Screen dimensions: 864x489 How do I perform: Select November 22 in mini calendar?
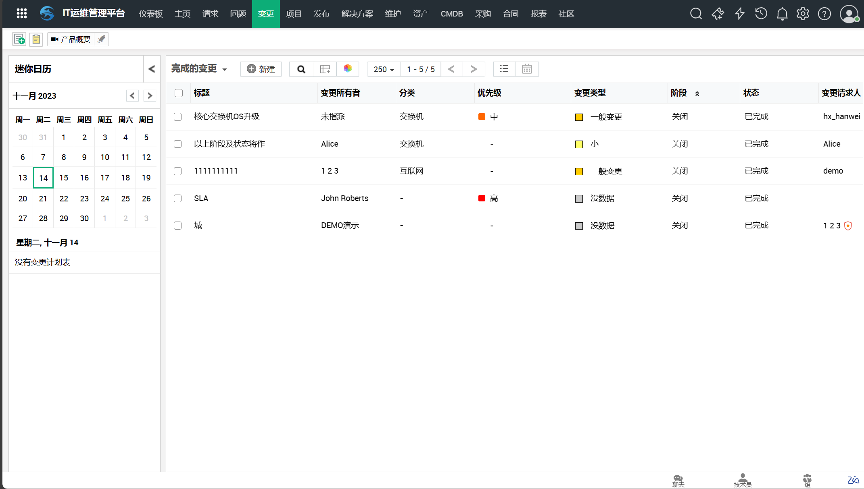click(64, 199)
